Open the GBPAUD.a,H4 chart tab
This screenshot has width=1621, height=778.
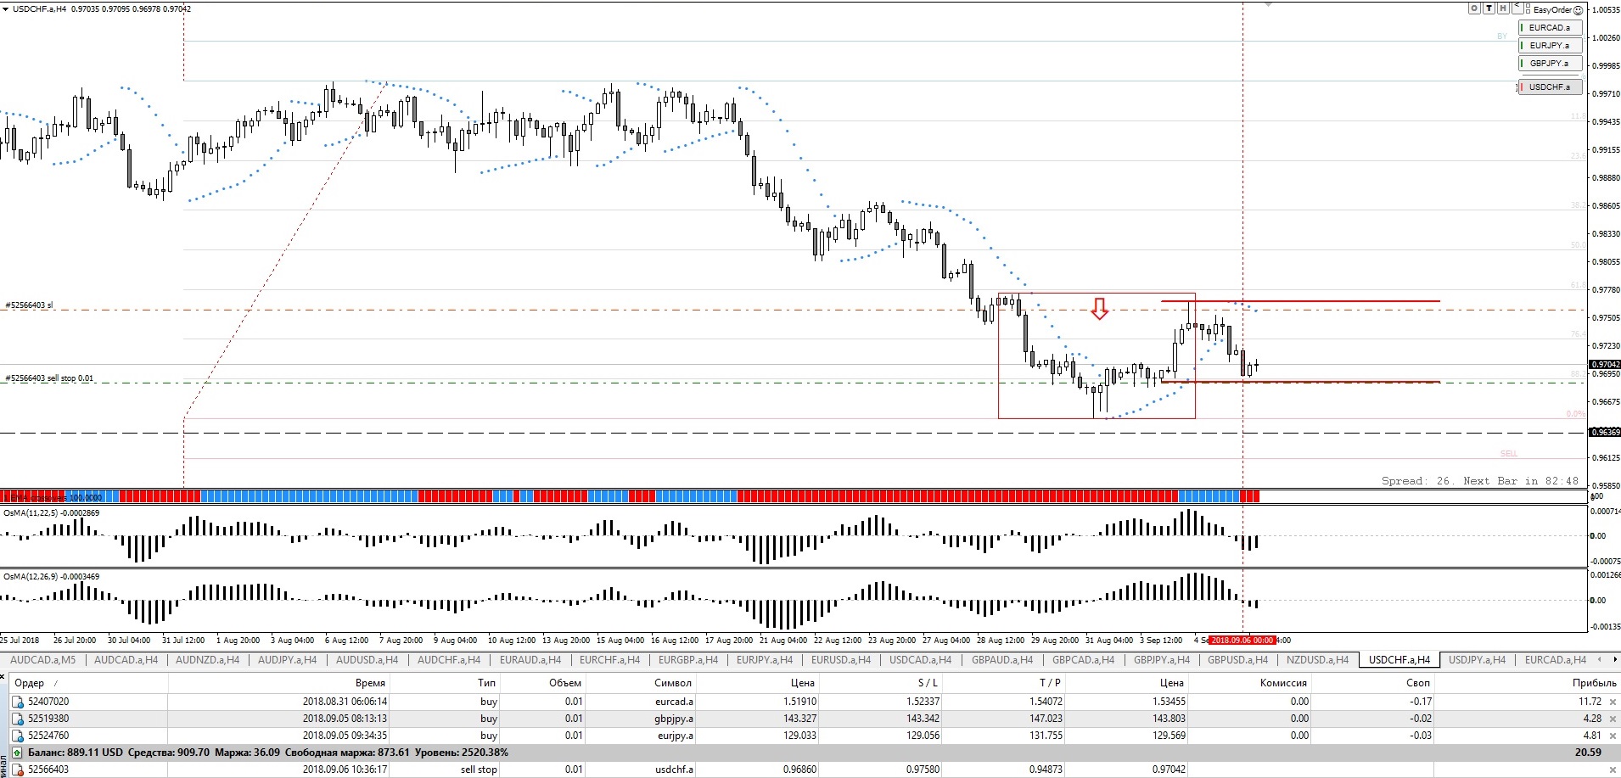(1002, 659)
